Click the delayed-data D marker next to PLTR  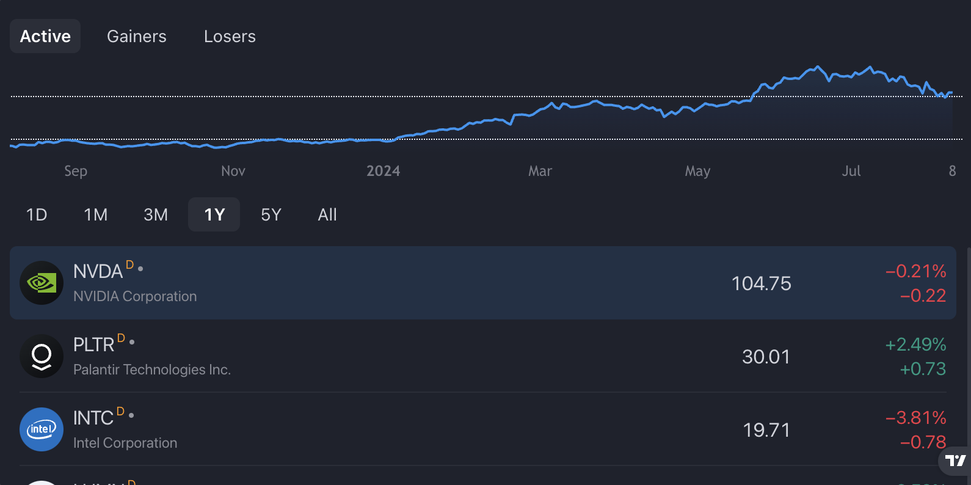pyautogui.click(x=121, y=338)
